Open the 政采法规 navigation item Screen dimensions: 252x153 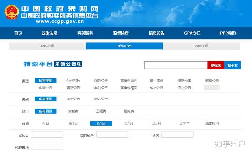point(49,33)
